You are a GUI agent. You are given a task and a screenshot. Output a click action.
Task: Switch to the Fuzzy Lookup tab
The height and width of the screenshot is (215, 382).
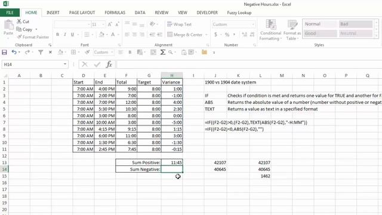pyautogui.click(x=239, y=13)
